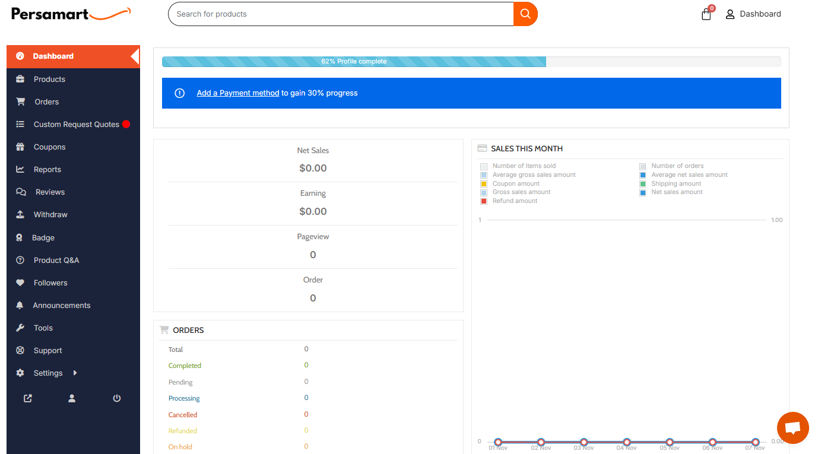This screenshot has width=818, height=454.
Task: Open the live chat bubble
Action: (792, 427)
